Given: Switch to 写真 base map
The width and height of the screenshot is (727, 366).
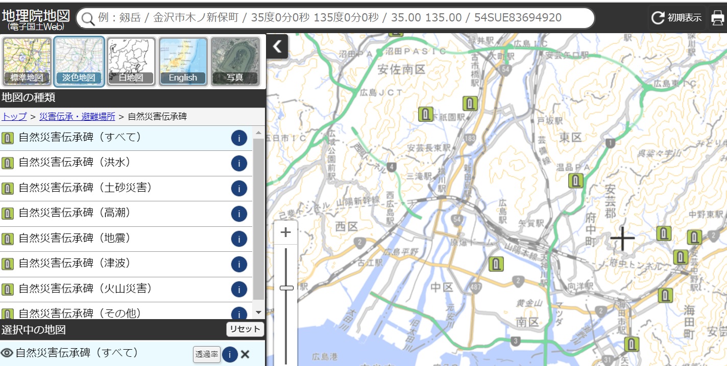Looking at the screenshot, I should [235, 62].
